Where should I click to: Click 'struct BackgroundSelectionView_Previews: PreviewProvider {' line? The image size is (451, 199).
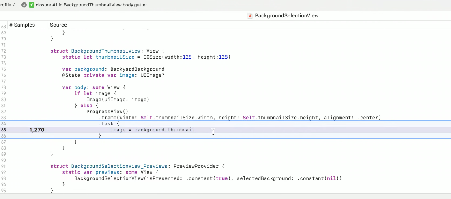pyautogui.click(x=137, y=166)
